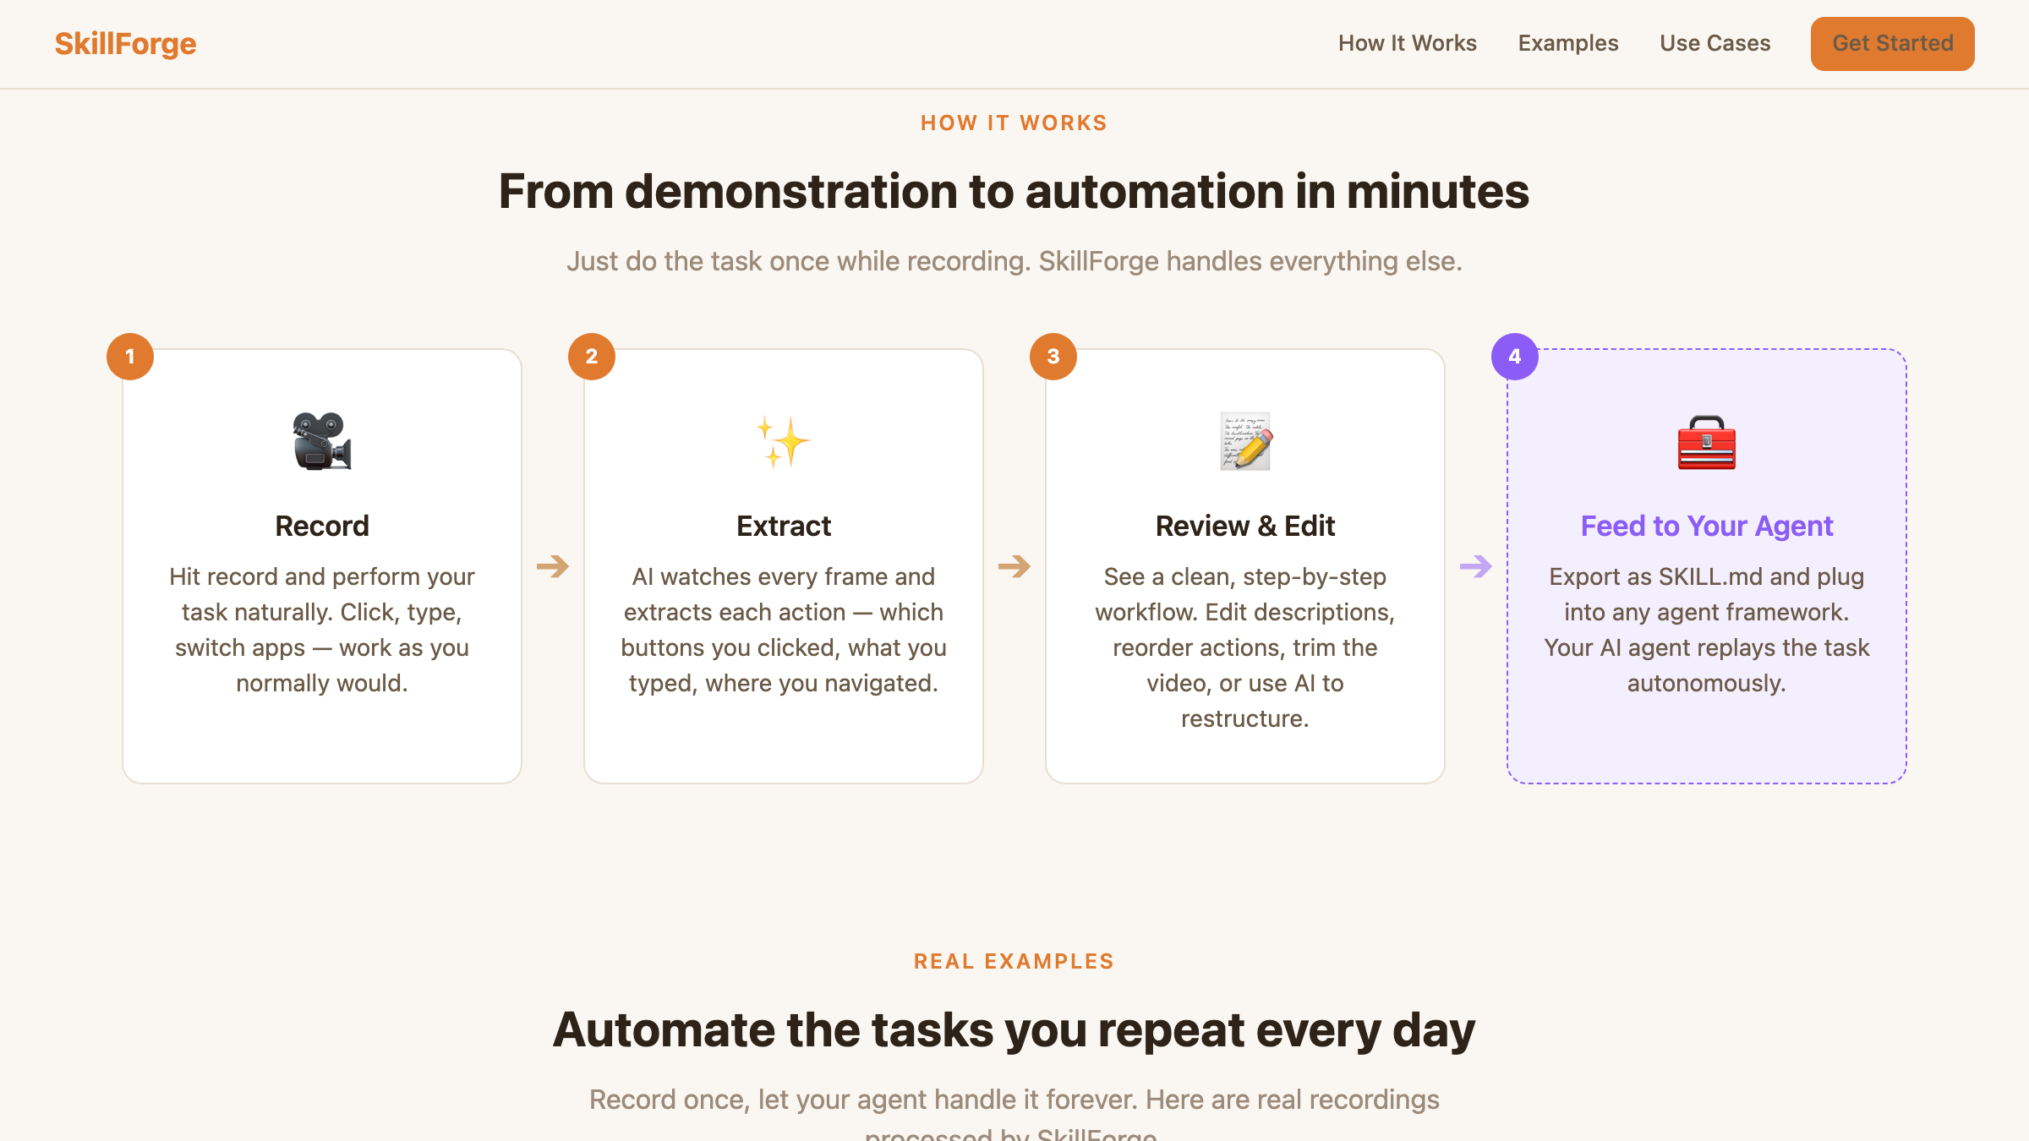Click the red toolbox icon on Feed to Your Agent

click(1707, 440)
